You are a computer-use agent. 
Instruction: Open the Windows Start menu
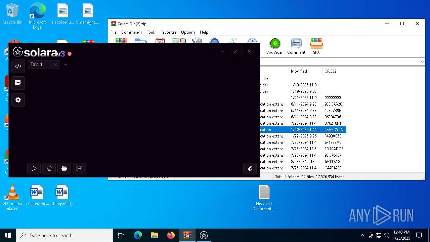[x=8, y=235]
